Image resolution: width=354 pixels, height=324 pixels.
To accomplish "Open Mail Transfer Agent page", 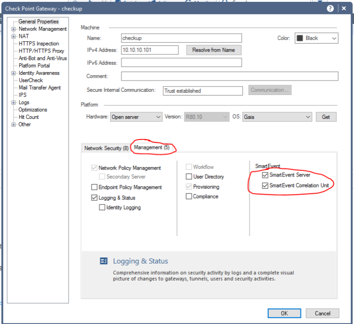I will tap(40, 88).
